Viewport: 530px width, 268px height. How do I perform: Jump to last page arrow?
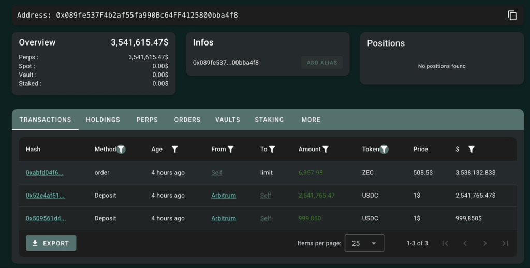[505, 243]
